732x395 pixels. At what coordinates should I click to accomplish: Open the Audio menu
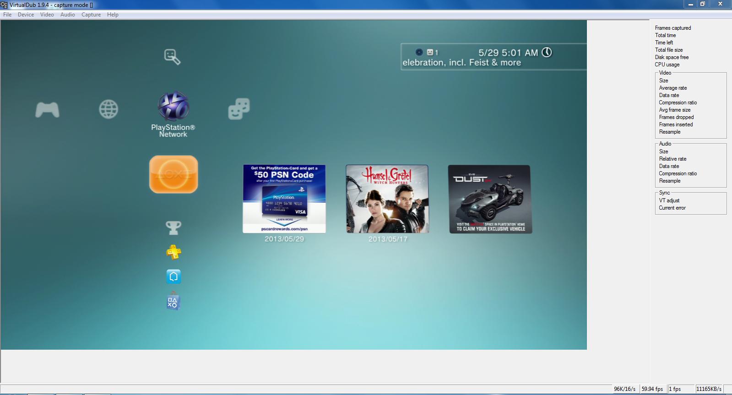click(x=67, y=15)
